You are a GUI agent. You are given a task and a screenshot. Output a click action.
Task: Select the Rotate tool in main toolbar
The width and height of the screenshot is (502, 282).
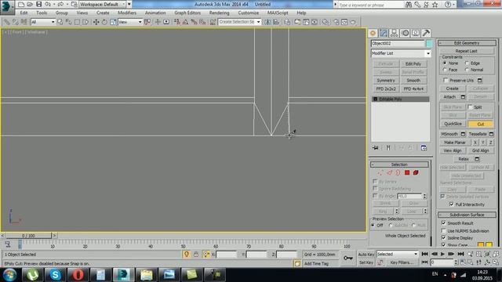(104, 22)
